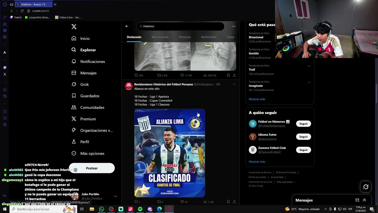Image resolution: width=378 pixels, height=213 pixels.
Task: Open a new browser tab
Action: [55, 4]
